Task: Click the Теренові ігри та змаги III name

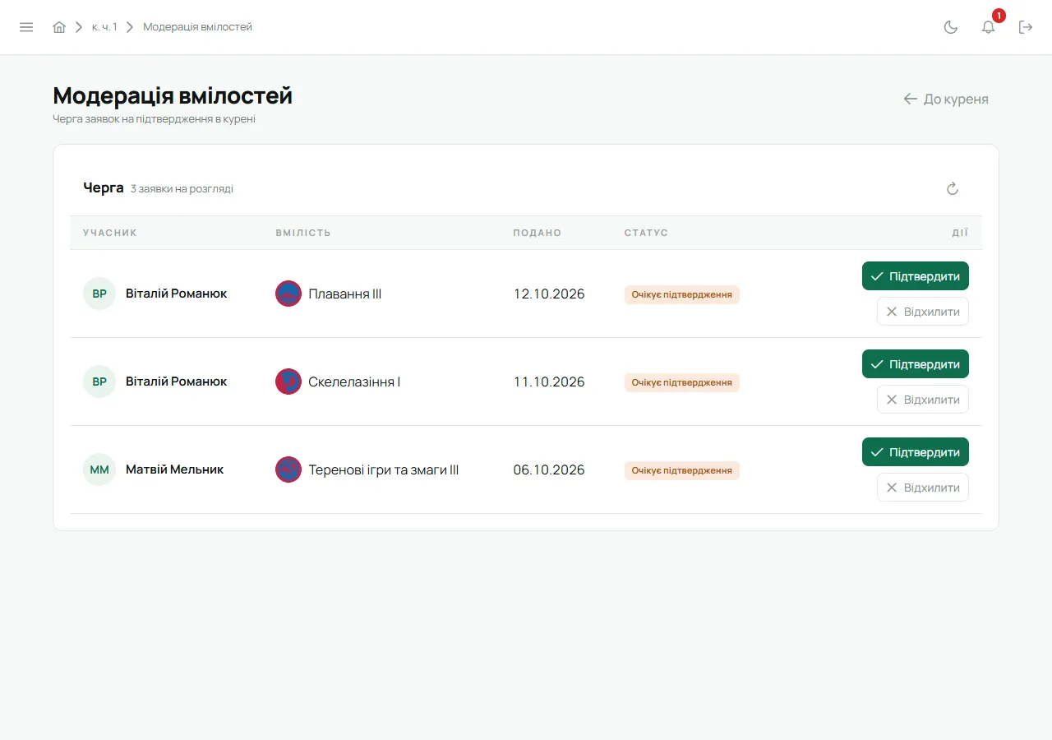Action: click(x=384, y=469)
